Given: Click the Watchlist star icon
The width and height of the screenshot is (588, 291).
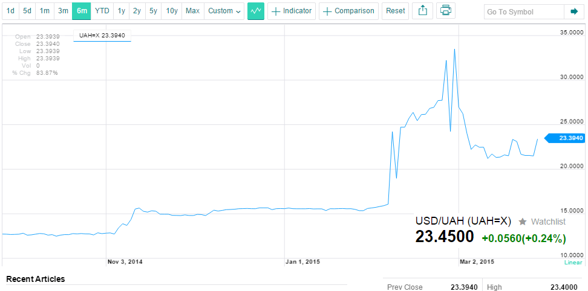Looking at the screenshot, I should click(523, 222).
